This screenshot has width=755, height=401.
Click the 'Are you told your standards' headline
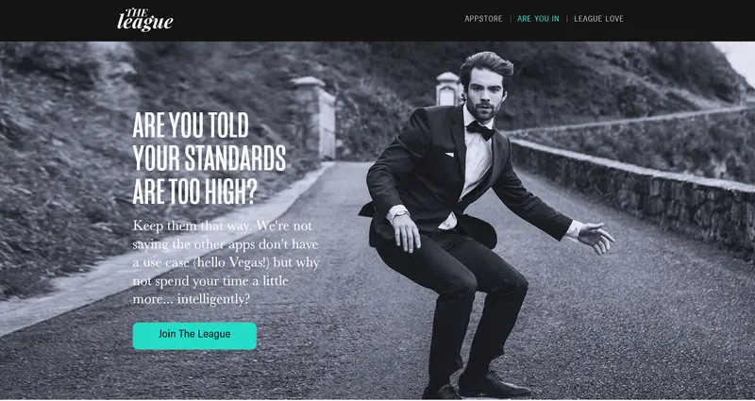pyautogui.click(x=209, y=159)
